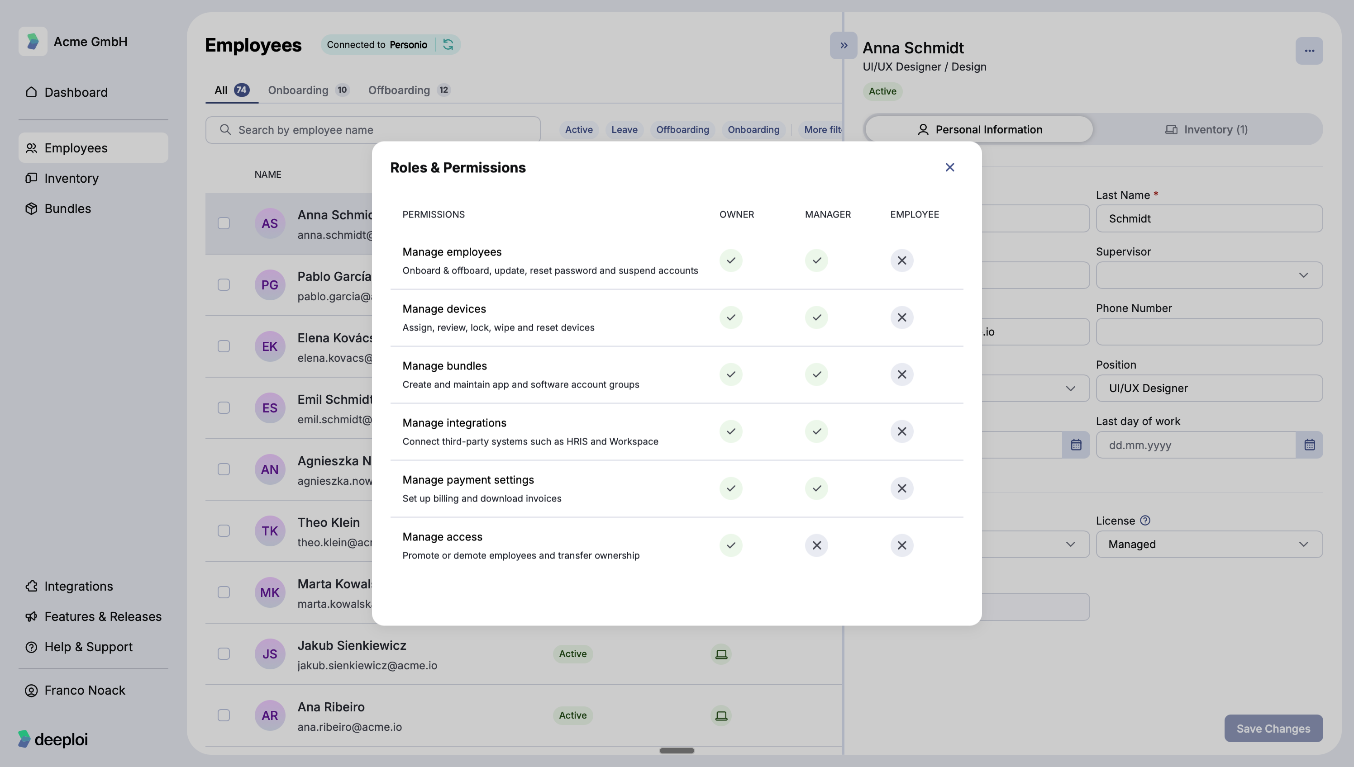Select the checkbox for Elena Kovács
The width and height of the screenshot is (1354, 767).
pos(224,346)
